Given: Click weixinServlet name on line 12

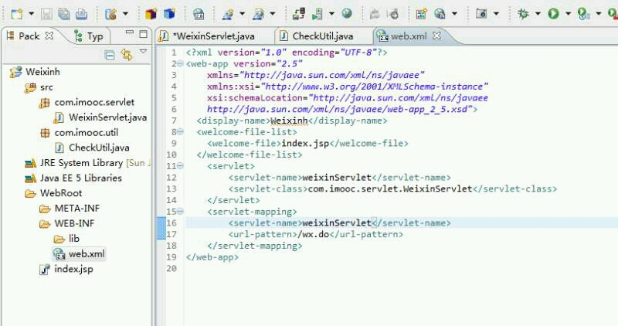Looking at the screenshot, I should [x=337, y=178].
